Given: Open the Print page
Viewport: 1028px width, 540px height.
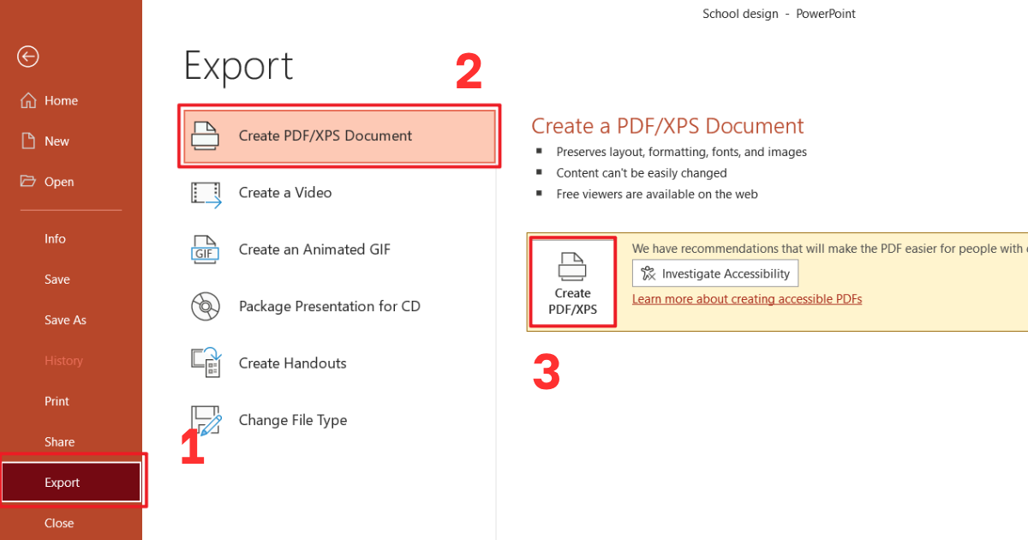Looking at the screenshot, I should coord(71,400).
